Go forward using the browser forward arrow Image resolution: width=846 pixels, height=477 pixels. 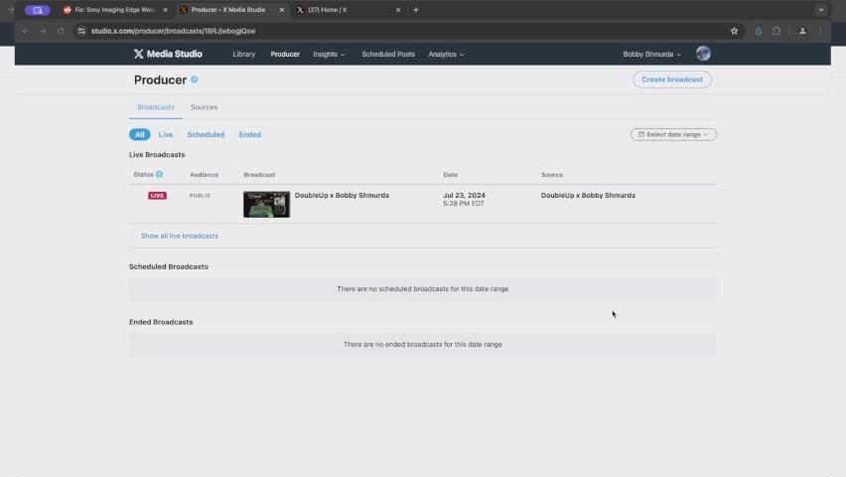pos(43,32)
